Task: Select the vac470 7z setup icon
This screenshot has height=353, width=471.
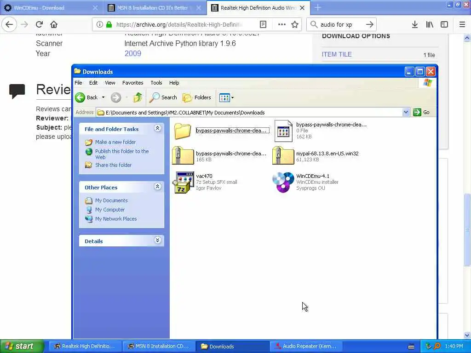Action: pos(183,182)
